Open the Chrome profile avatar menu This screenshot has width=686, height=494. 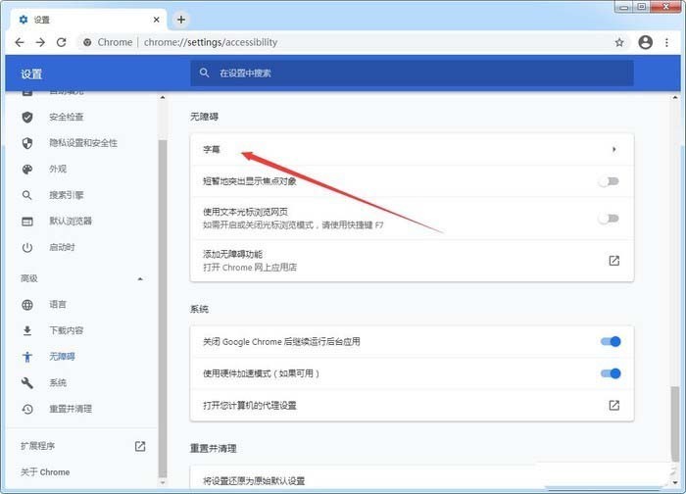click(x=645, y=42)
